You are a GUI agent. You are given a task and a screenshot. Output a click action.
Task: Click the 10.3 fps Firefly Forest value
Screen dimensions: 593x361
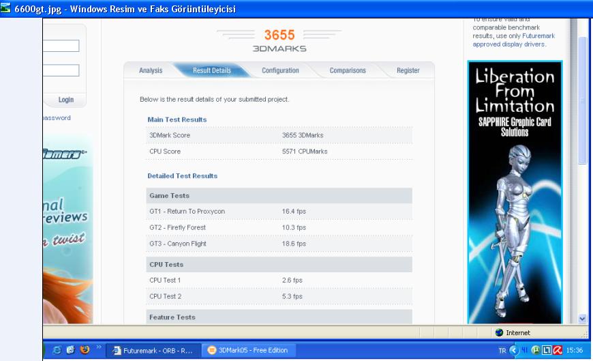click(x=294, y=228)
